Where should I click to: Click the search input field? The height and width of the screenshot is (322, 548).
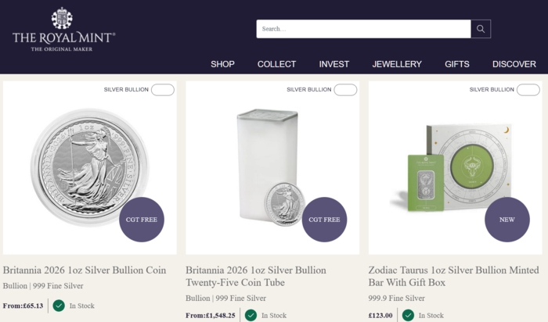[363, 29]
